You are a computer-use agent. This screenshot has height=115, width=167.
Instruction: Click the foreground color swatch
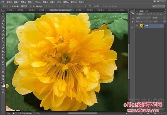pos(3,84)
